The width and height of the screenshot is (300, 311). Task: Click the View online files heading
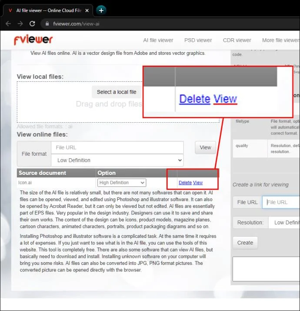coord(42,134)
